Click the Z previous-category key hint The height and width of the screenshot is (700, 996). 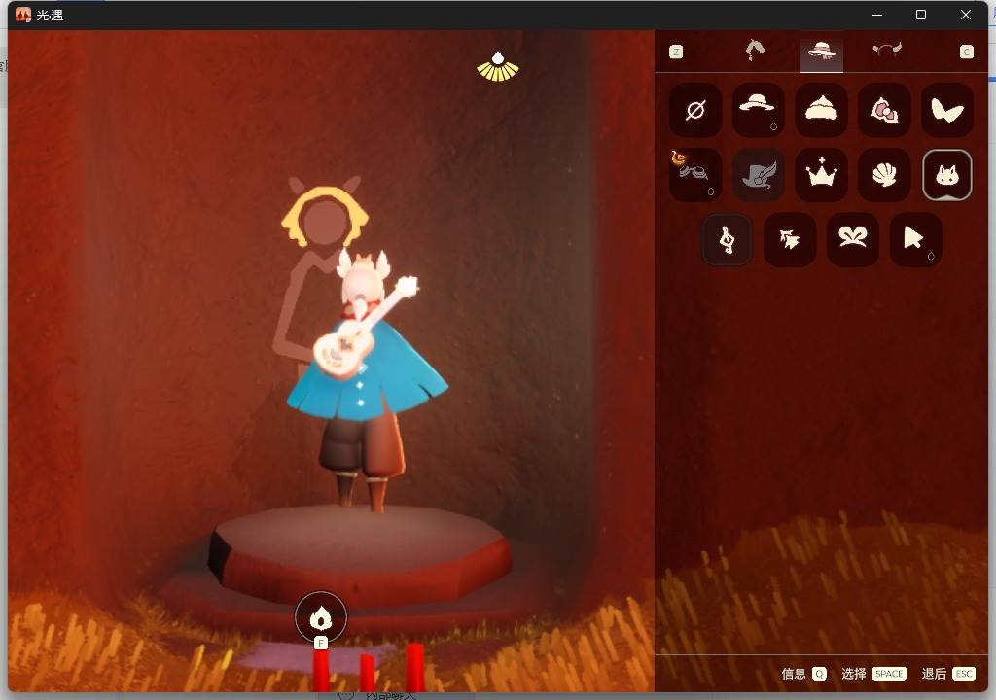[676, 52]
